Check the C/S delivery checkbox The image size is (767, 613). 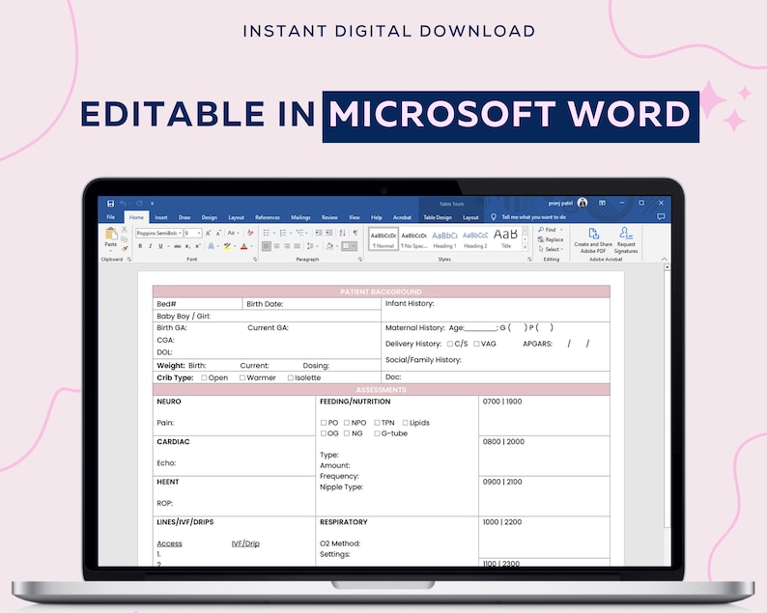point(450,344)
